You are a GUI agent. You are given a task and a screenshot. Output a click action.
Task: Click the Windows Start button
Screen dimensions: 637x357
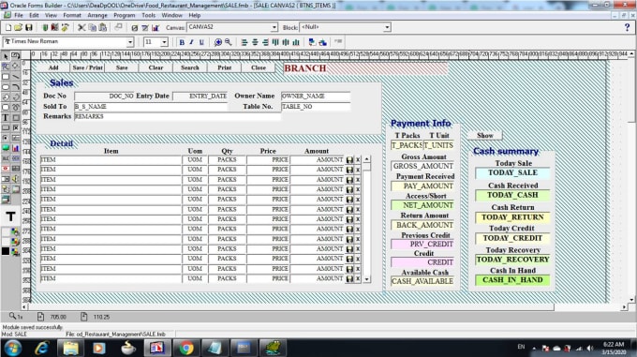click(13, 348)
